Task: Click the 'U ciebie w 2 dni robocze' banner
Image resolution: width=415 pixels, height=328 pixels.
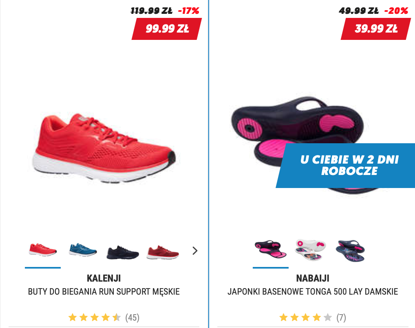Action: point(345,166)
